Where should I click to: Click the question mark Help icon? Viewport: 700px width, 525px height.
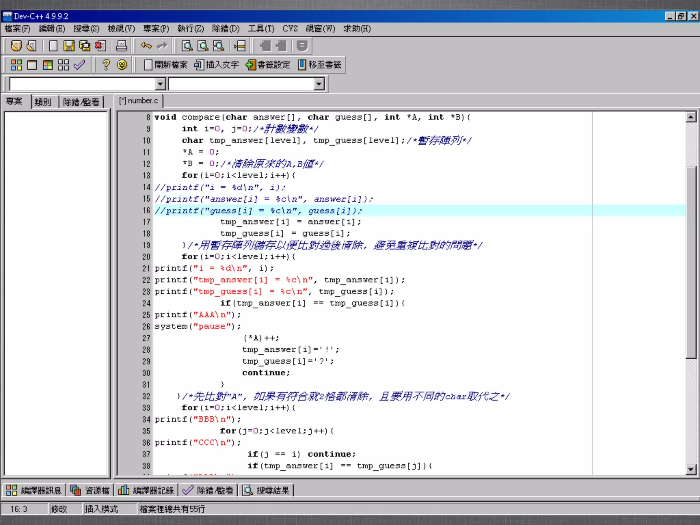[x=106, y=65]
